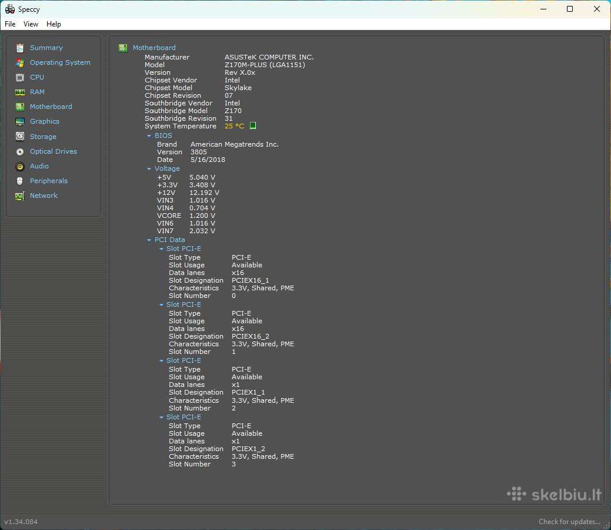Click the Motherboard icon in sidebar
The image size is (611, 530).
point(20,107)
